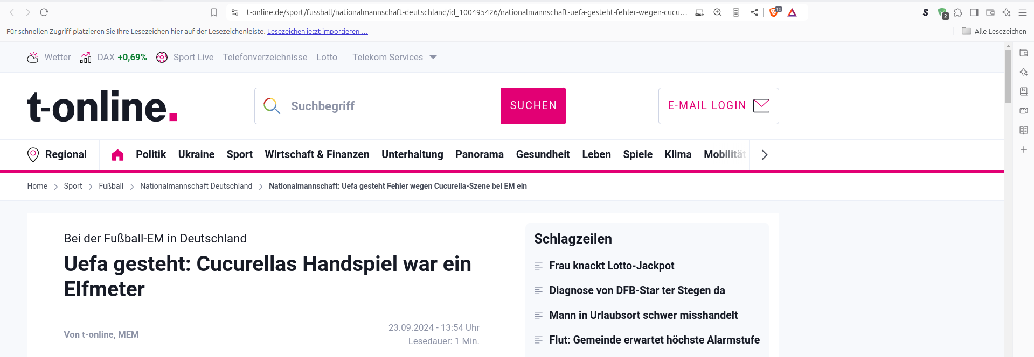
Task: Open the Politik section
Action: 151,154
